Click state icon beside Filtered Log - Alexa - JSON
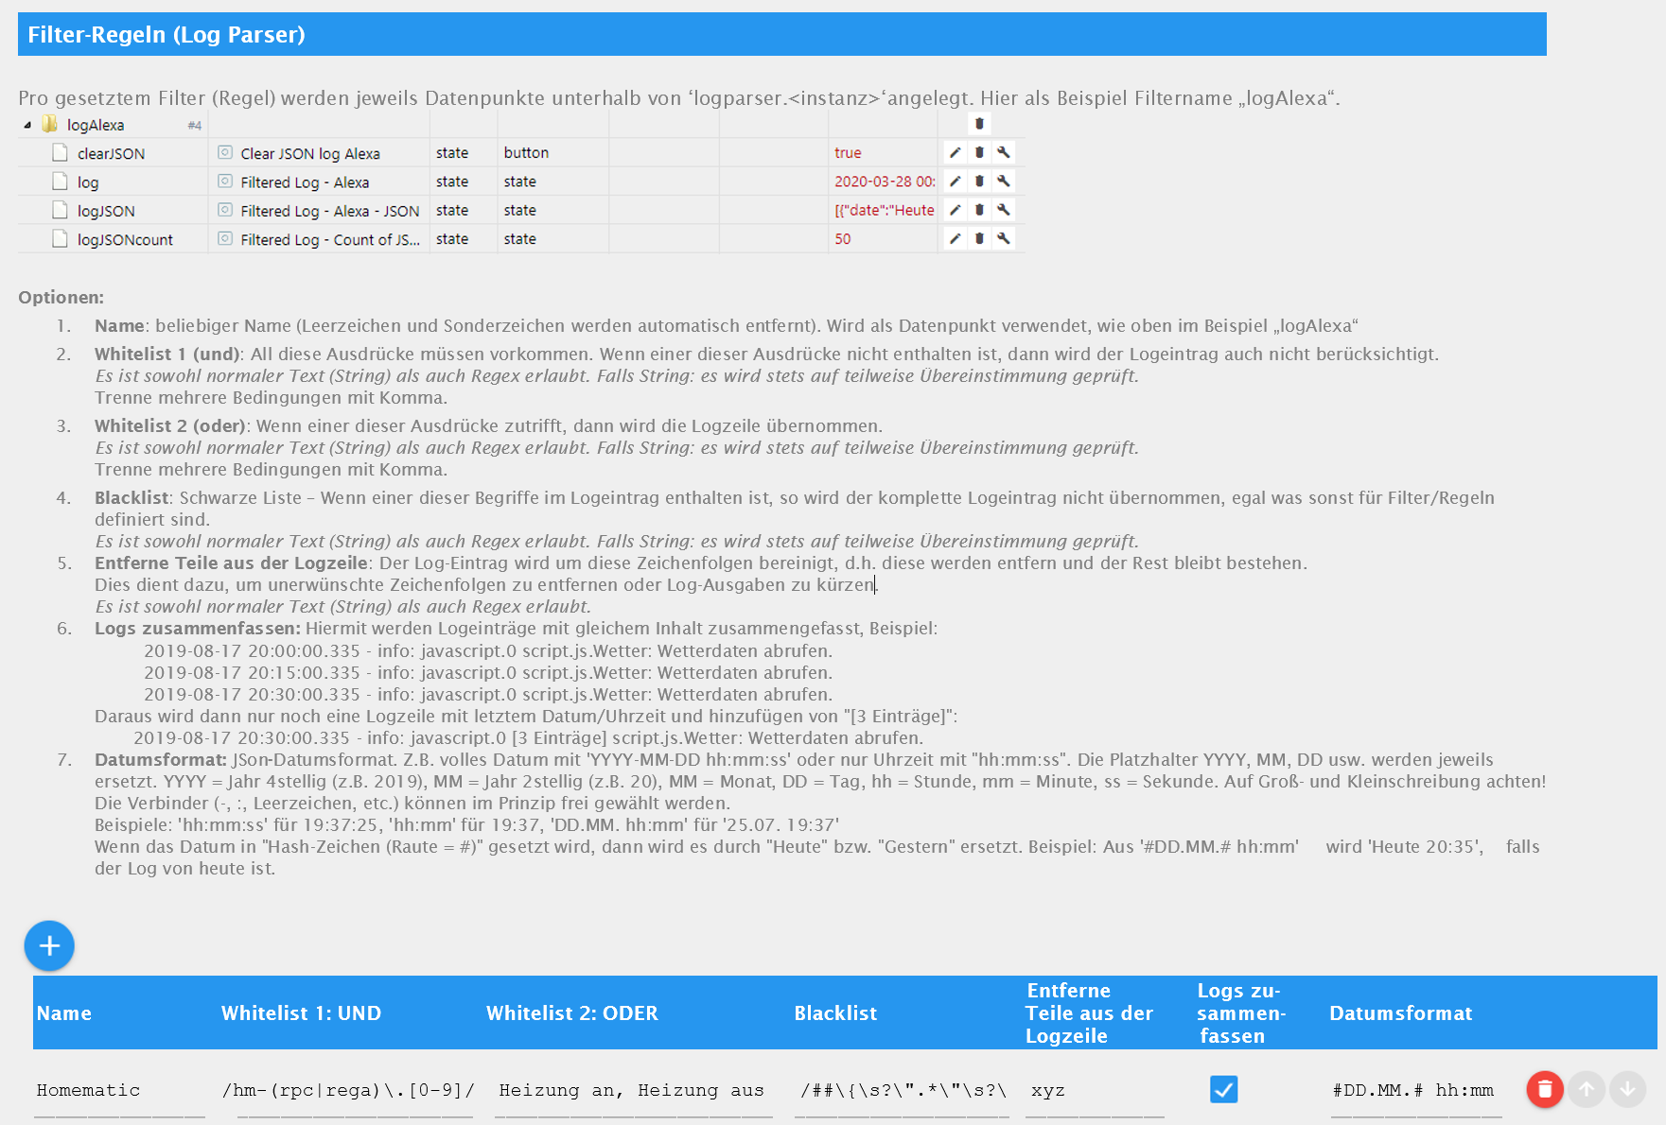Viewport: 1666px width, 1125px height. click(225, 210)
